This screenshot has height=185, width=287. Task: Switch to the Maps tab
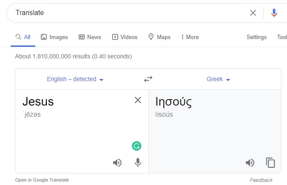(159, 37)
